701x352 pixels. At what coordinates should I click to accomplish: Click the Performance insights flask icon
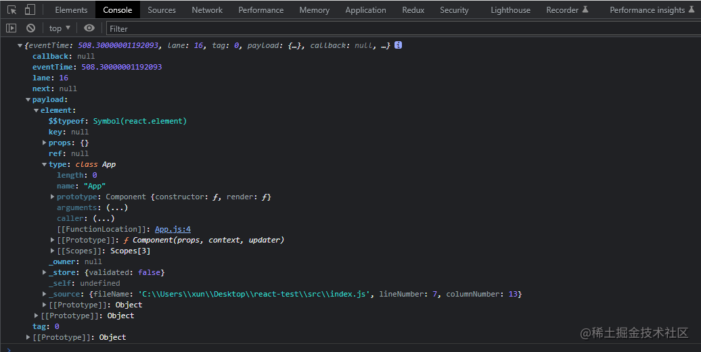tap(692, 9)
